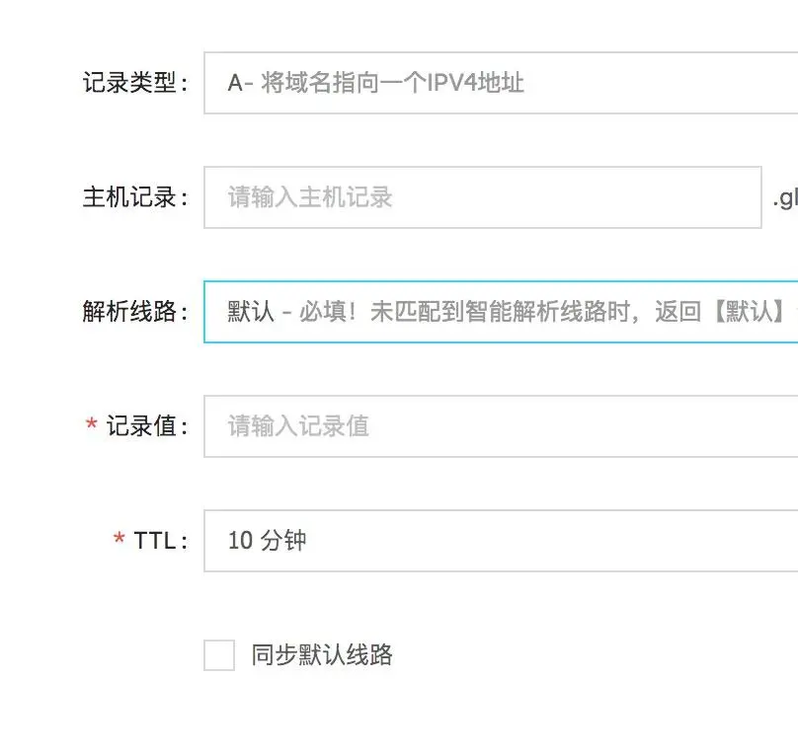This screenshot has height=754, width=798.
Task: Click the '10 分钟' TTL value
Action: 267,541
